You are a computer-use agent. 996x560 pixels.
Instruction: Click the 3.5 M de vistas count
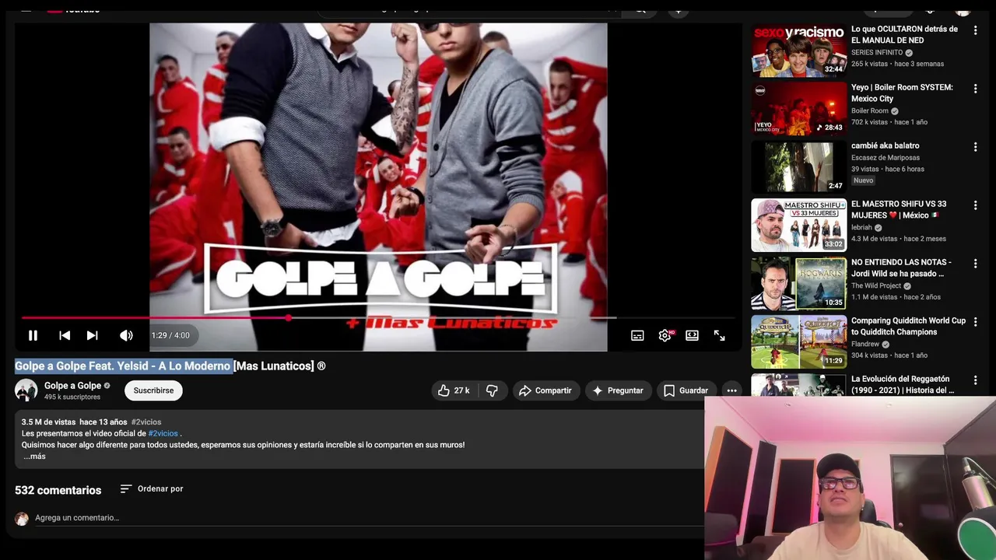click(x=48, y=422)
